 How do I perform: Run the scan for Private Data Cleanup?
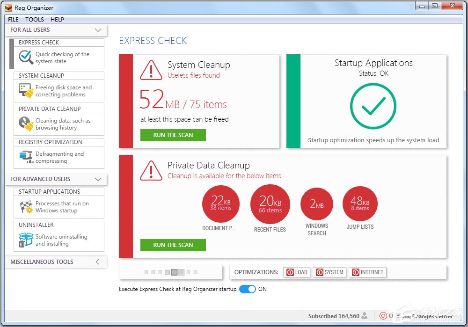pyautogui.click(x=173, y=245)
